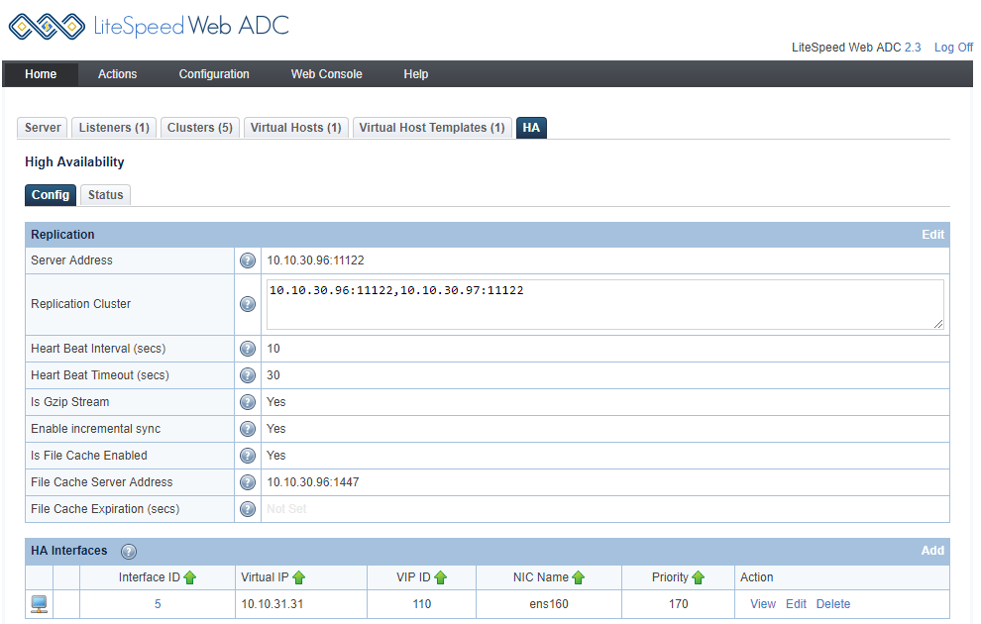Click help icon for Is Gzip Stream

tap(248, 402)
